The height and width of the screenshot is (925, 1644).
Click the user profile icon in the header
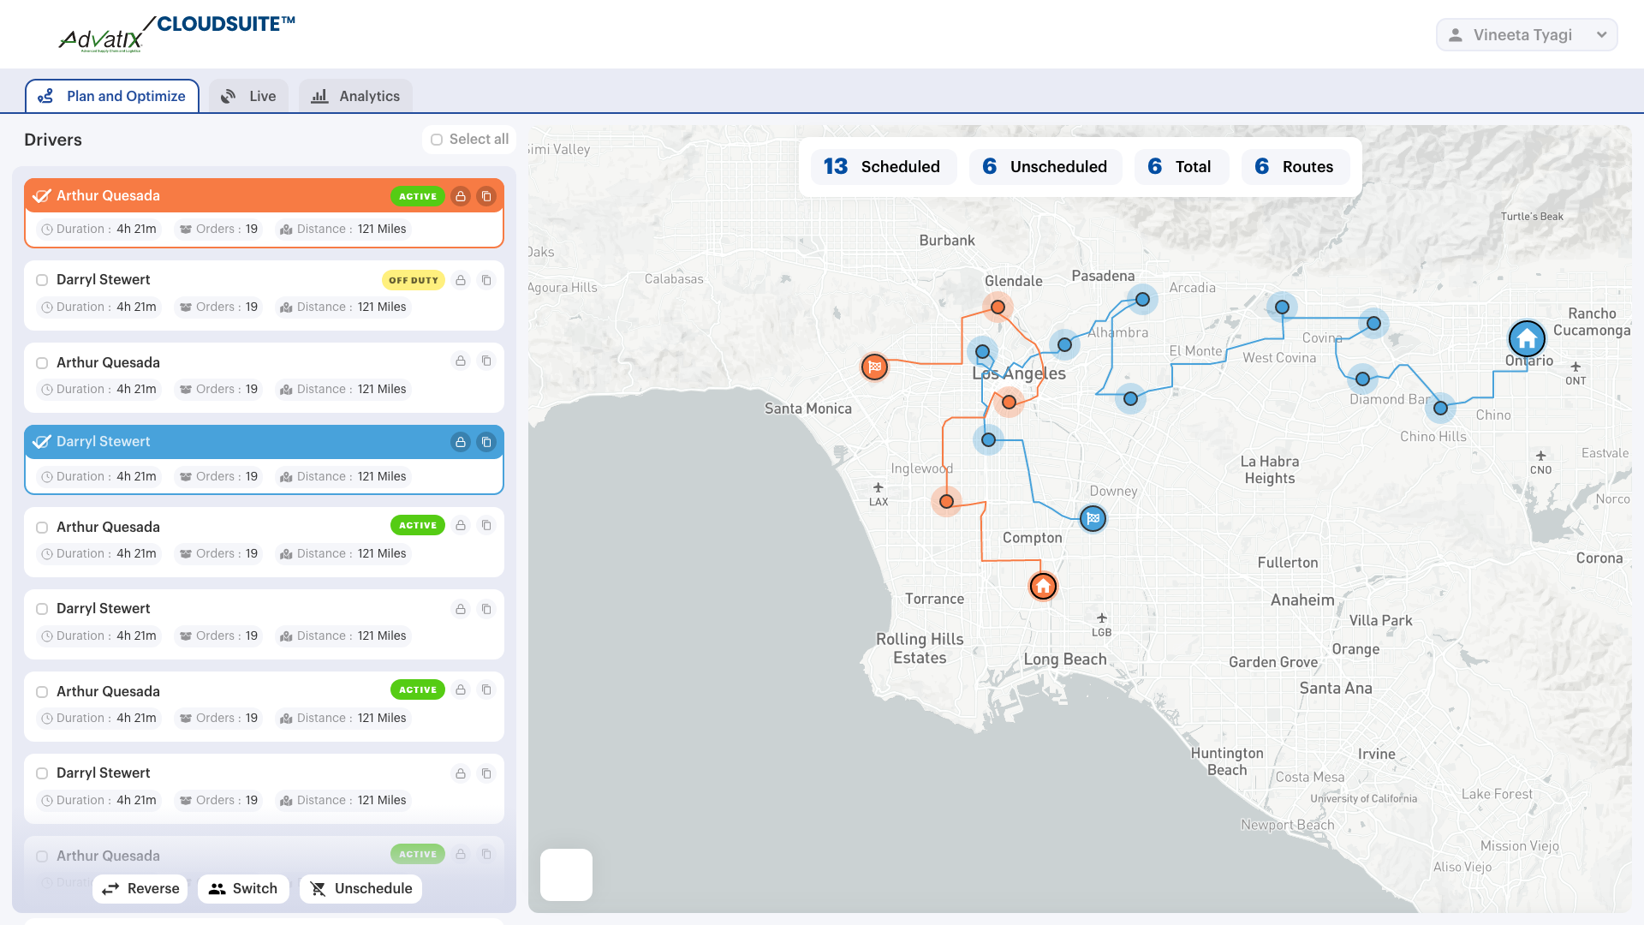1456,34
